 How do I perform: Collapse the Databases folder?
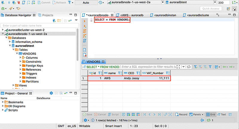click(x=6, y=38)
